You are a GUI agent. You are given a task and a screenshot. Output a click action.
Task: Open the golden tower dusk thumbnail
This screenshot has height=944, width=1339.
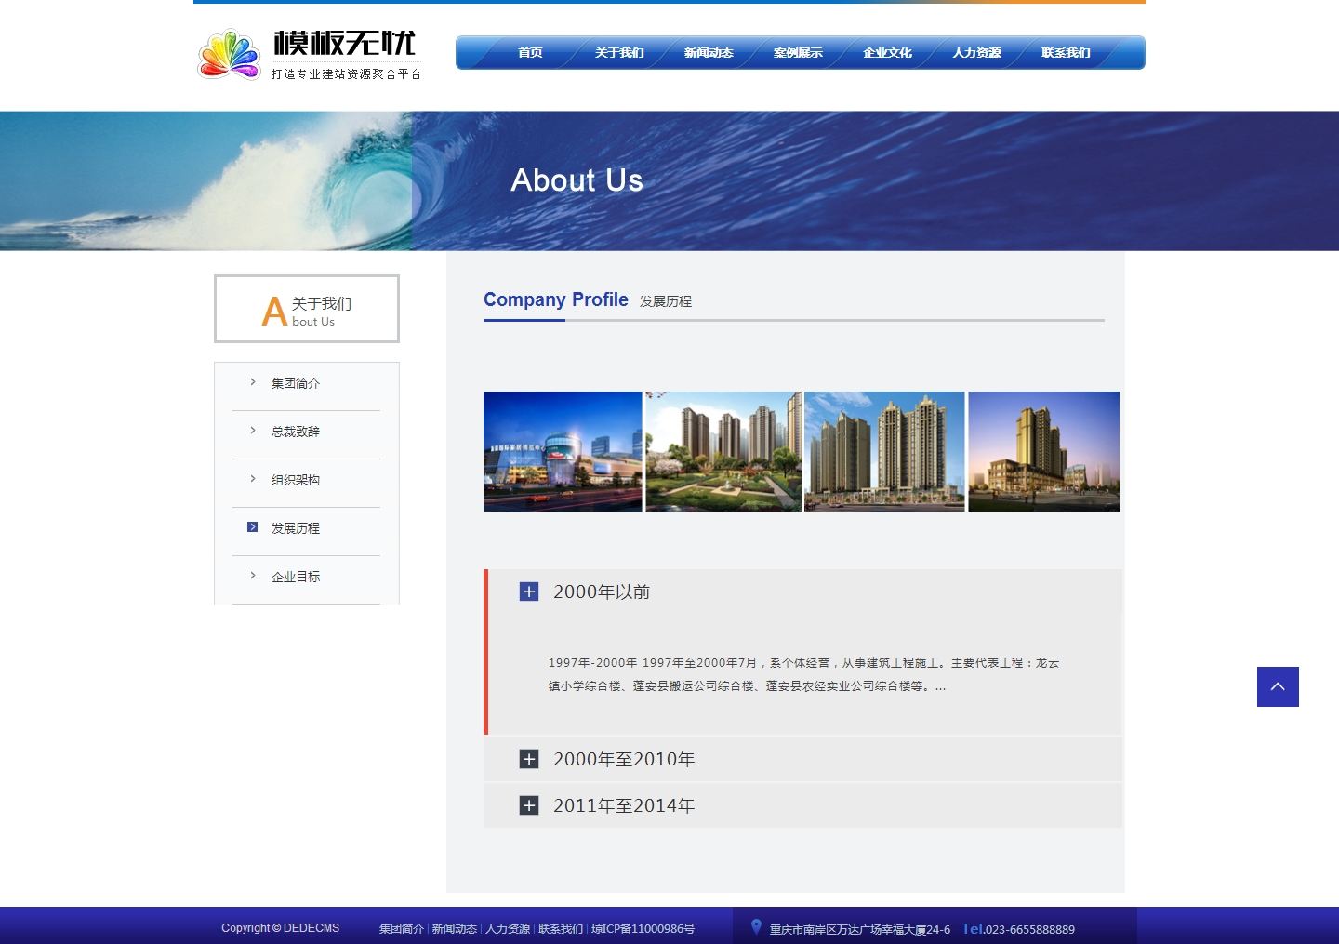click(x=1043, y=451)
